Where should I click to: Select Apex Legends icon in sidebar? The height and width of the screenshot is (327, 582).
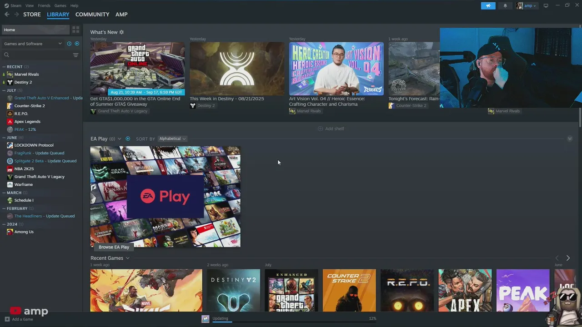(10, 122)
